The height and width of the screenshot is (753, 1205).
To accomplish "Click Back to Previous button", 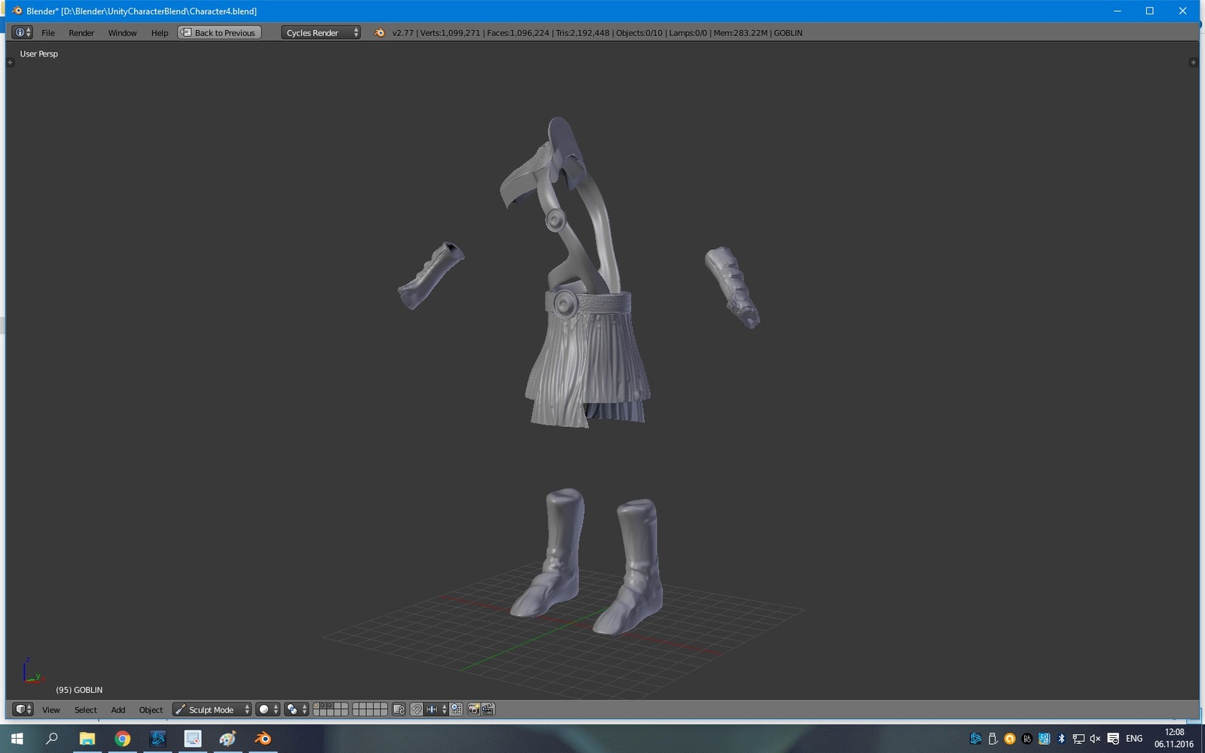I will point(219,32).
